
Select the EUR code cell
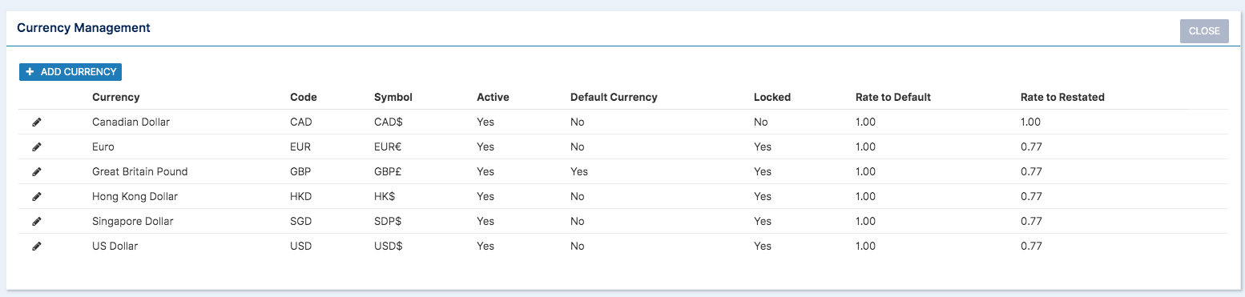300,146
